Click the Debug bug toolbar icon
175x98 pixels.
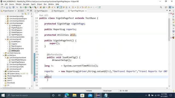21,7
